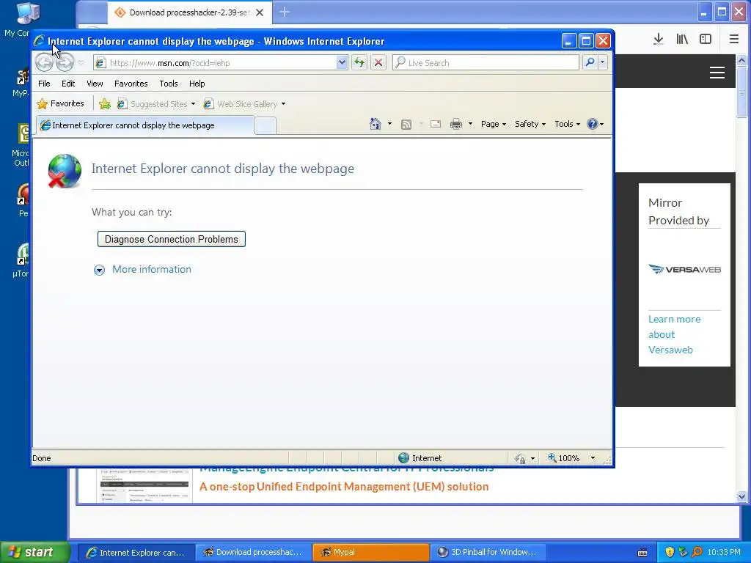Viewport: 751px width, 563px height.
Task: Click the Print icon in IE command bar
Action: click(x=456, y=124)
